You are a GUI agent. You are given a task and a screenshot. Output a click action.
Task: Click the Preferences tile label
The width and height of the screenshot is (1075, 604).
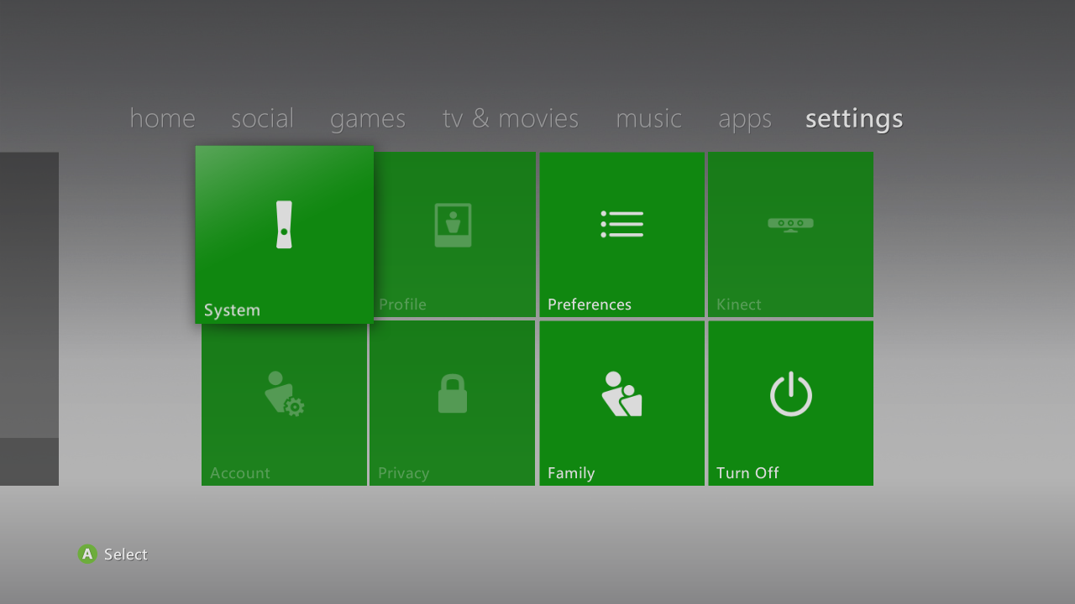(x=590, y=305)
